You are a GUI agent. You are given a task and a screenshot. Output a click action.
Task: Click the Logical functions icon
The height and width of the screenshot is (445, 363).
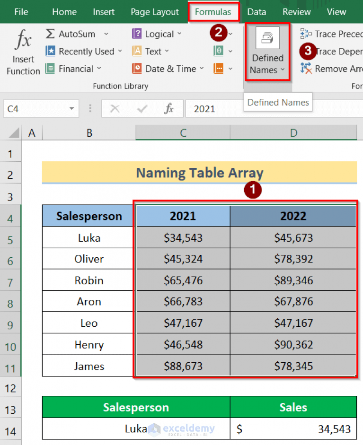click(x=137, y=34)
